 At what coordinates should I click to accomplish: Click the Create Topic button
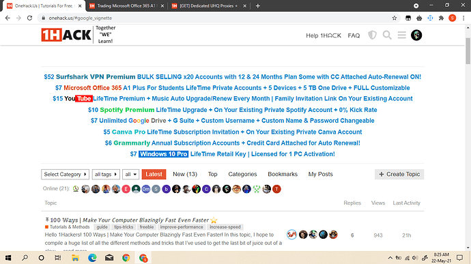(399, 174)
